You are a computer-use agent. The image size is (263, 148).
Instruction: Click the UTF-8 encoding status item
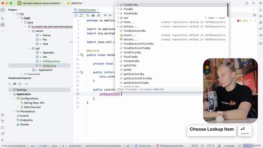210,146
